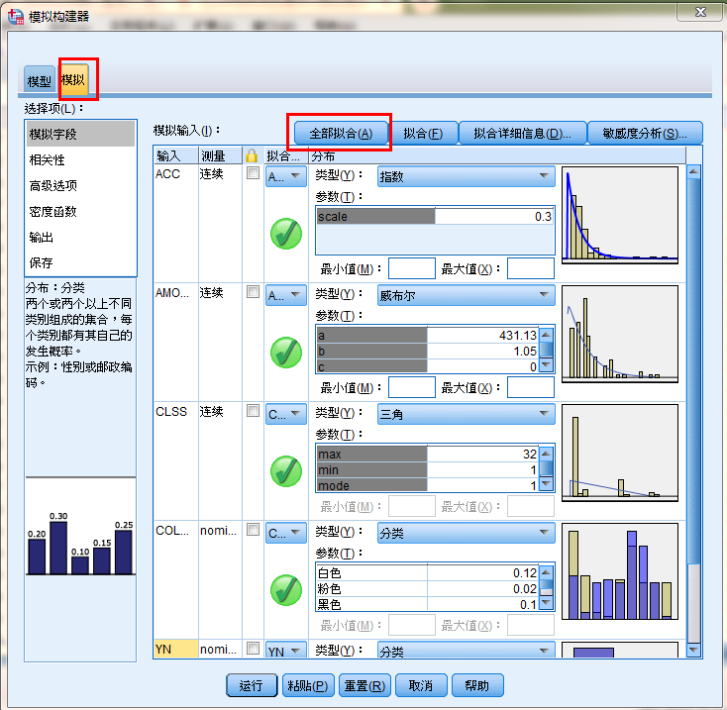
Task: Click the 输入 column header
Action: [175, 155]
